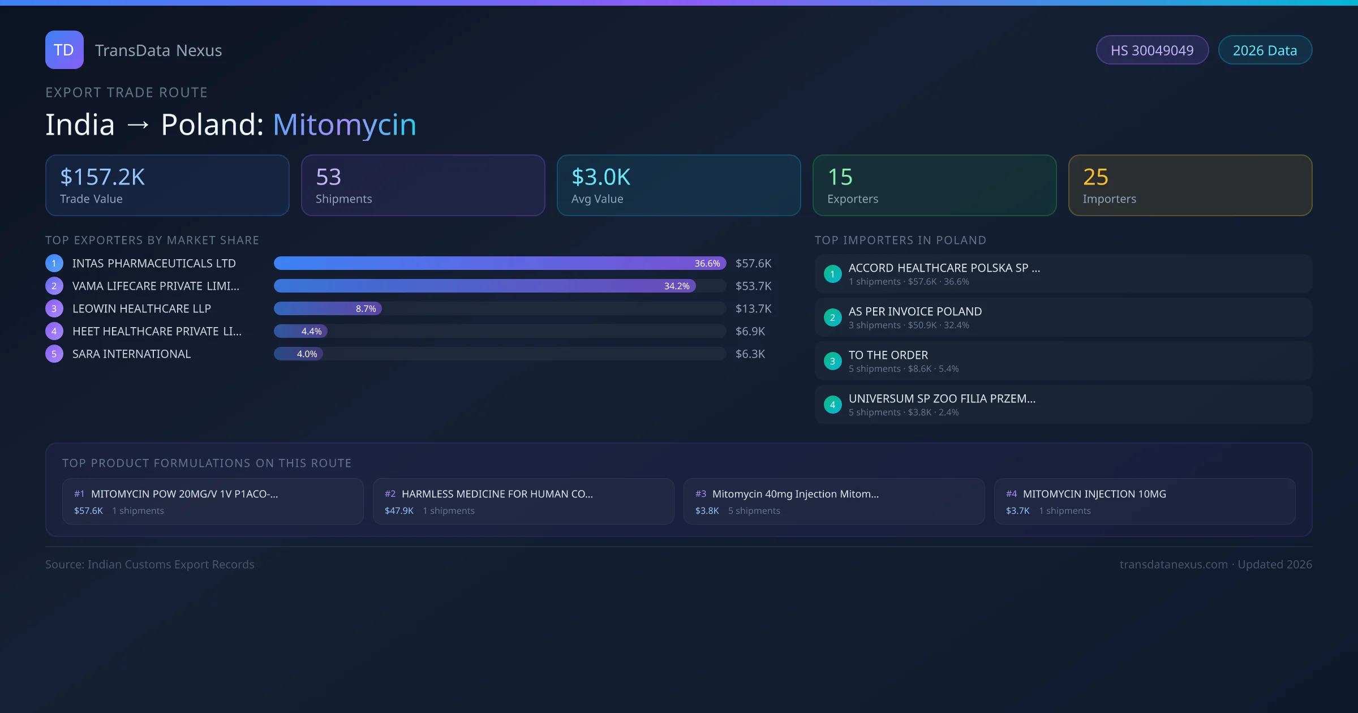Click green badge 1 for Accord Healthcare
1358x713 pixels.
coord(832,274)
